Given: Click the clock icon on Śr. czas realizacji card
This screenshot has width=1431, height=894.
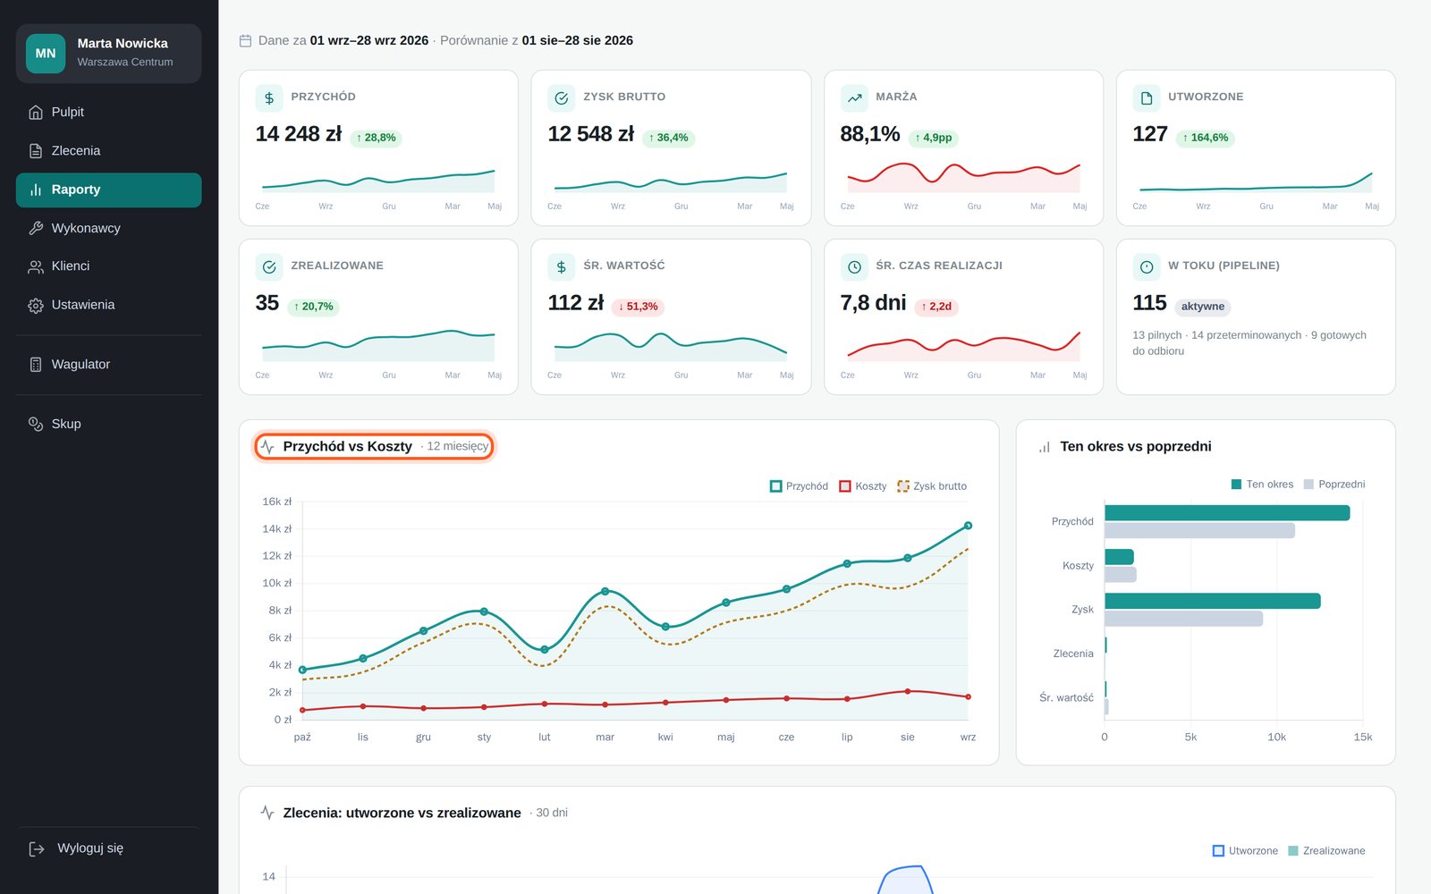Looking at the screenshot, I should click(x=854, y=266).
